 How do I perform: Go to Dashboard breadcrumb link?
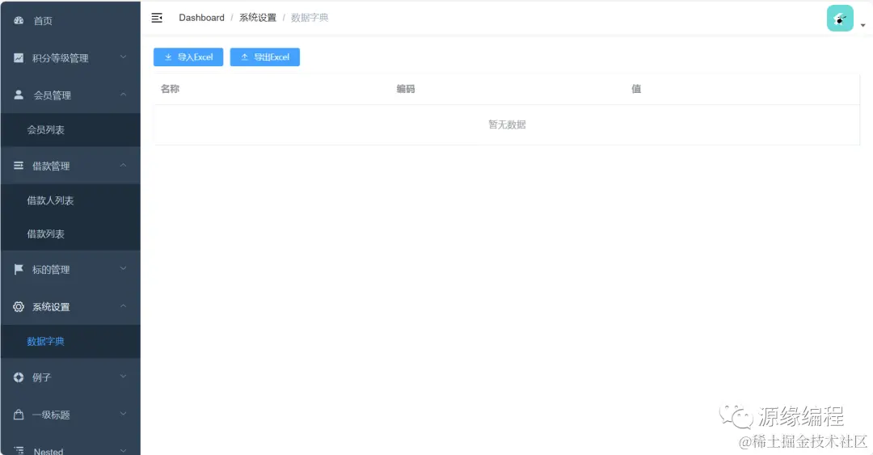point(201,18)
